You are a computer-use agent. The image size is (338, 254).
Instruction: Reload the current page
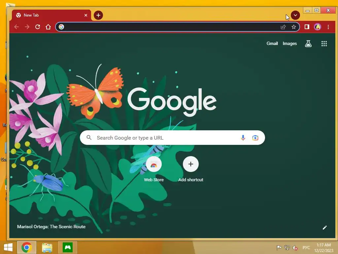coord(38,27)
